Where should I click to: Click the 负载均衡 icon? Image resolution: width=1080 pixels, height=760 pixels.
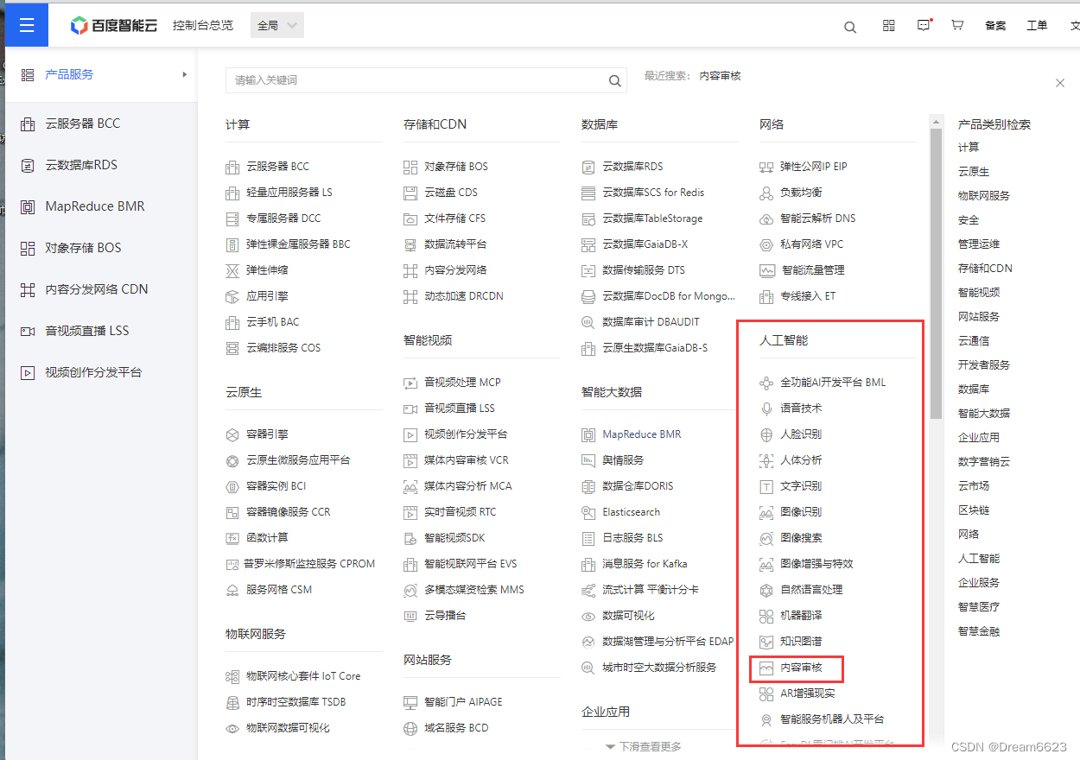click(x=766, y=193)
